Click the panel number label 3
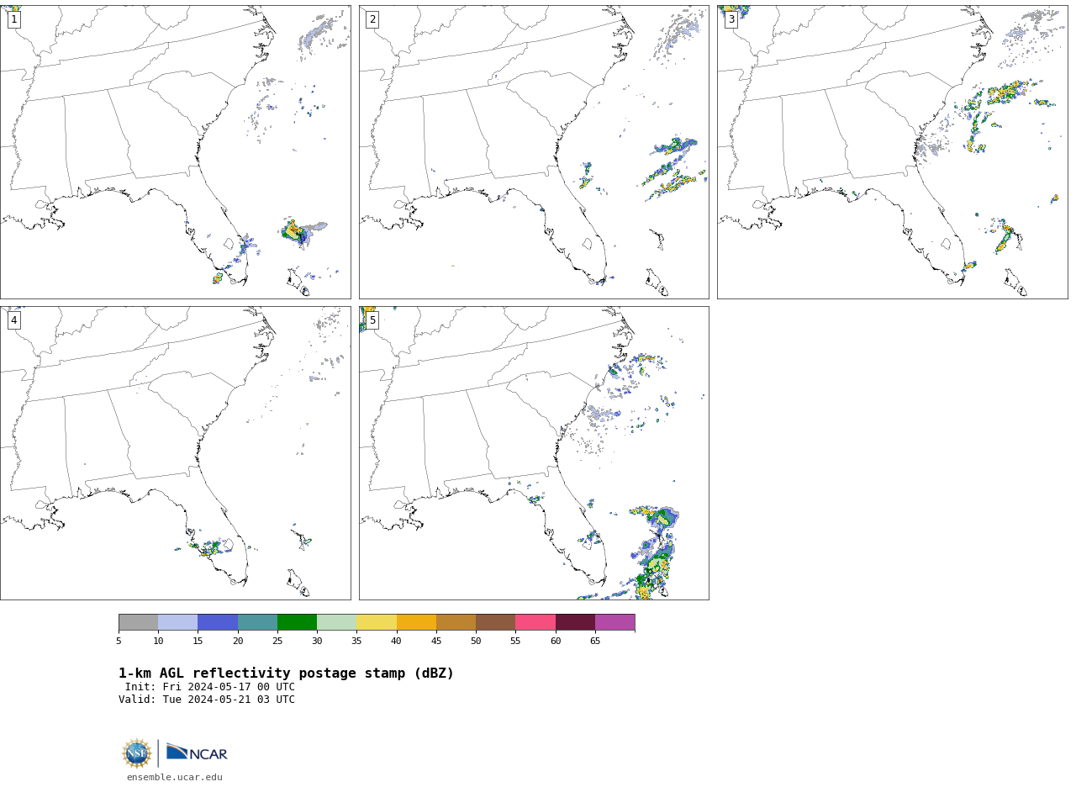The width and height of the screenshot is (1076, 787). pos(731,19)
